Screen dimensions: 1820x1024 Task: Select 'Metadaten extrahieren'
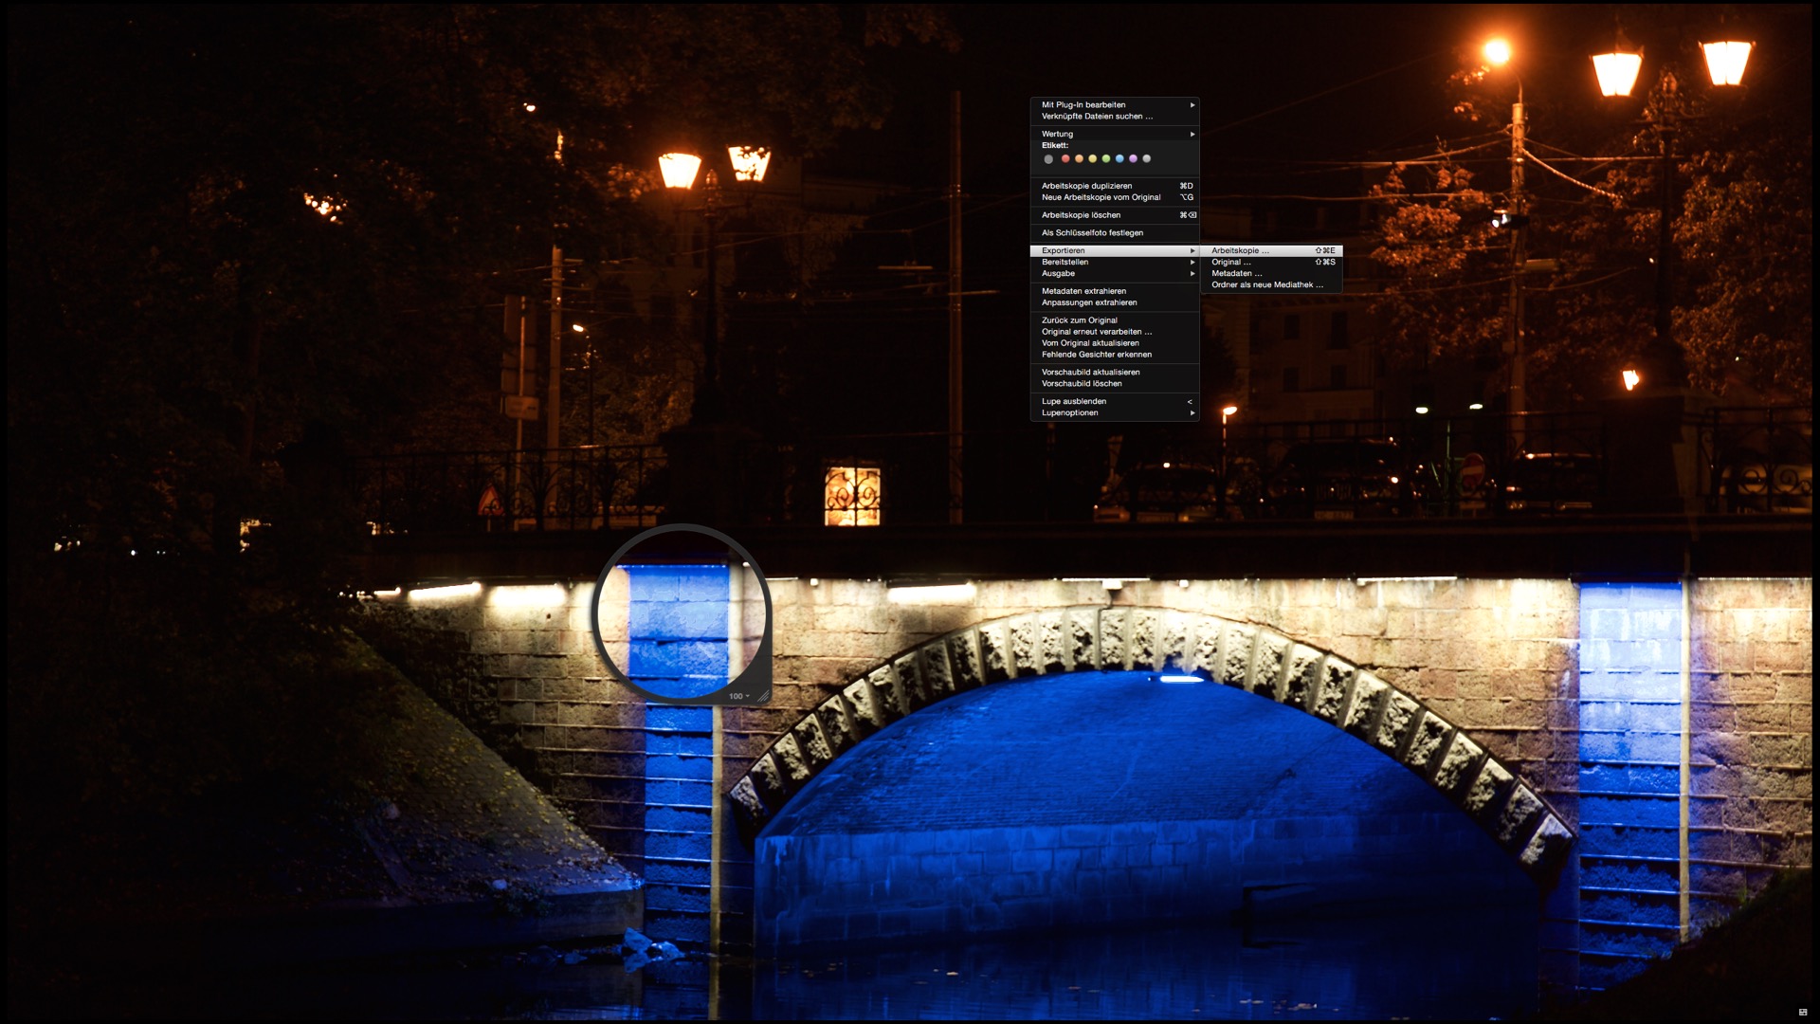[1115, 292]
